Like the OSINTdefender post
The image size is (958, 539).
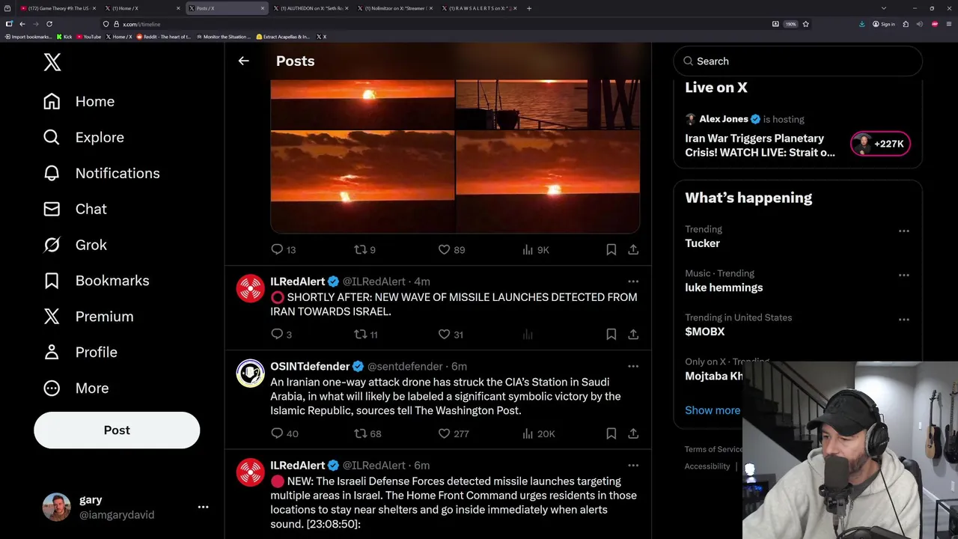(x=453, y=433)
